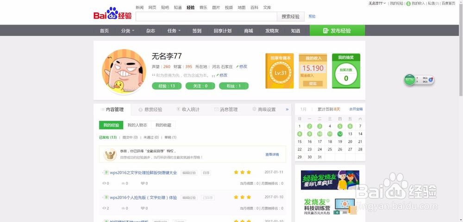Image resolution: width=463 pixels, height=222 pixels.
Task: Open the 分类 dropdown in nav bar
Action: tap(128, 31)
